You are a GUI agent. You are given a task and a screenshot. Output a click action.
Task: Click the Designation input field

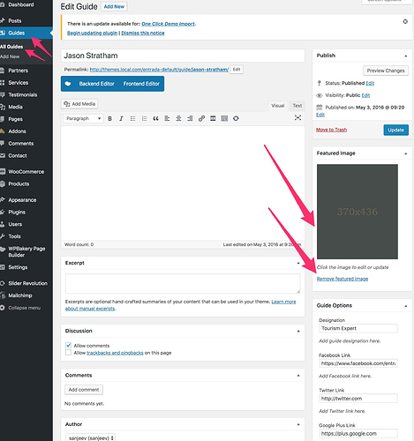[358, 328]
